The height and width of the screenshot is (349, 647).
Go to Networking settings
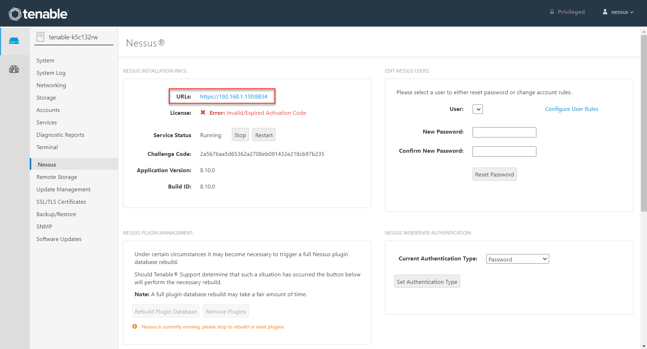(51, 85)
